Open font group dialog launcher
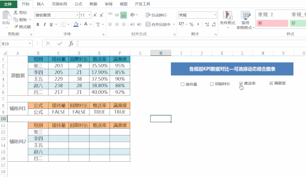Image resolution: width=306 pixels, height=177 pixels. pos(103,34)
